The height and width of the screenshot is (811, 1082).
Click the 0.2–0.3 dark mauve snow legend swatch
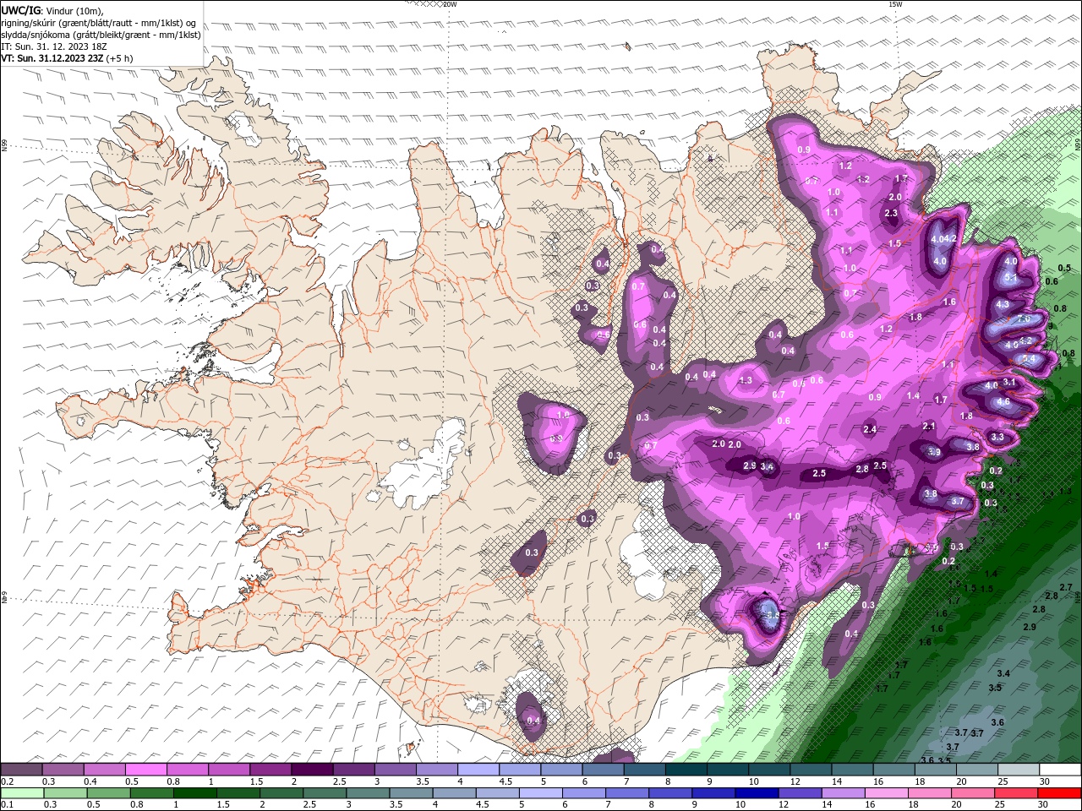(x=23, y=770)
